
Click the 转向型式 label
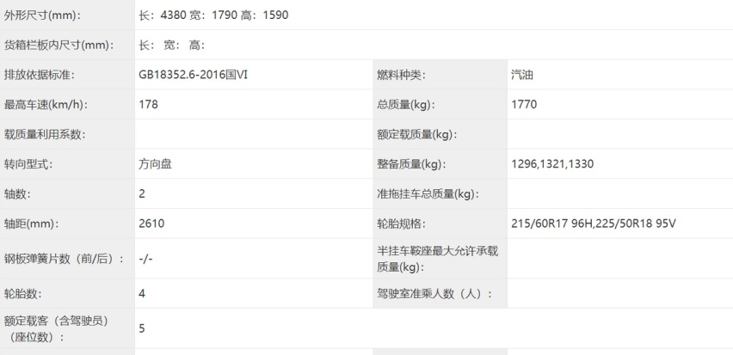[x=30, y=164]
